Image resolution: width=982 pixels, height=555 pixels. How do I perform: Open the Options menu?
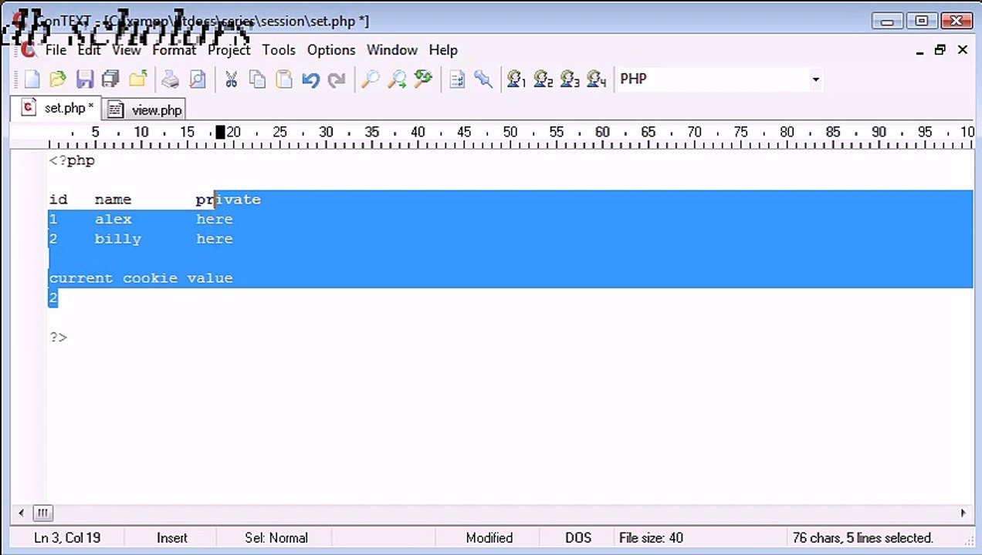pos(331,49)
